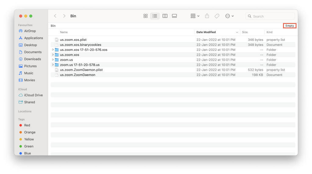Screen dimensions: 312x174
Task: Open Documents in the sidebar
Action: 30,52
